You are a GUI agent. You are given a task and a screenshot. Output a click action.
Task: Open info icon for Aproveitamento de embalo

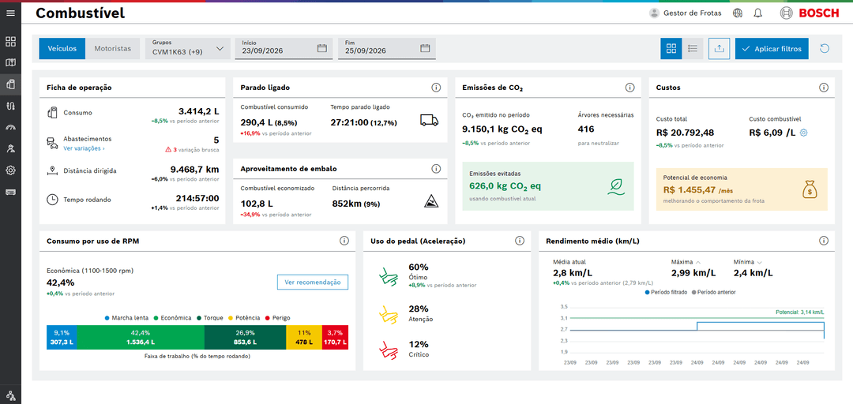coord(436,169)
